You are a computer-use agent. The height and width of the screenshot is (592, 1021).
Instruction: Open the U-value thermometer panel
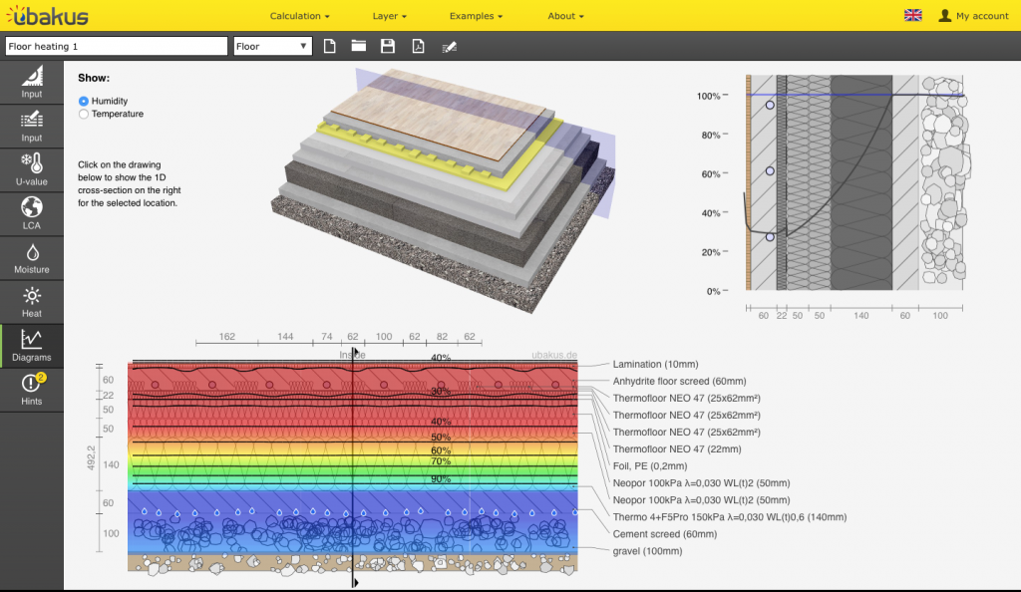pos(31,170)
